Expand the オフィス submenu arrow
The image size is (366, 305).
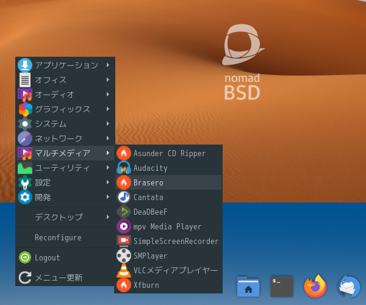108,80
